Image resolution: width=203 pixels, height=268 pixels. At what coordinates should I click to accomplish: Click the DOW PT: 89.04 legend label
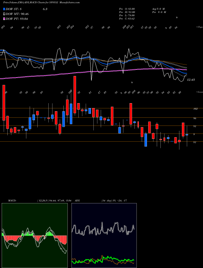coord(17,19)
